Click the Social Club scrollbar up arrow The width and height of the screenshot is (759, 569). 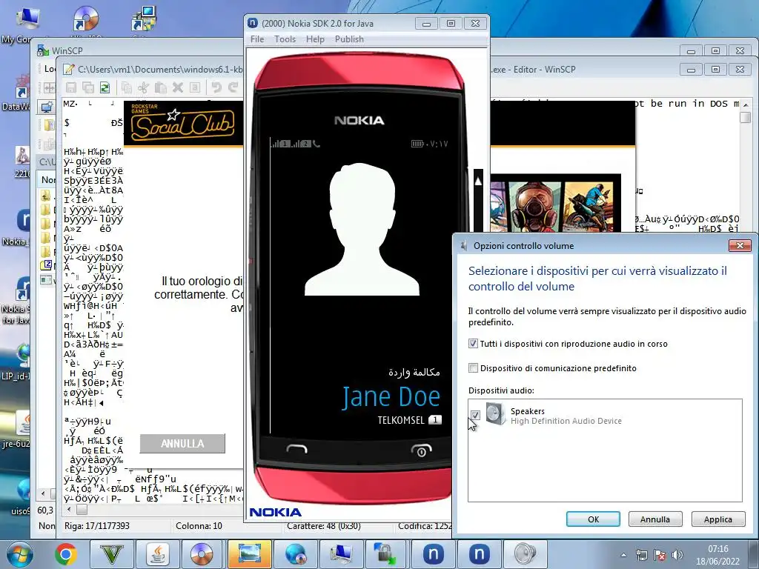click(x=478, y=181)
